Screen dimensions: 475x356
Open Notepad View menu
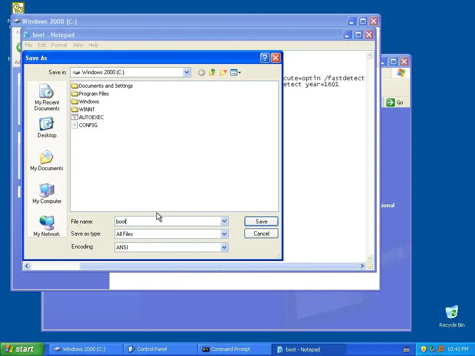tap(78, 45)
